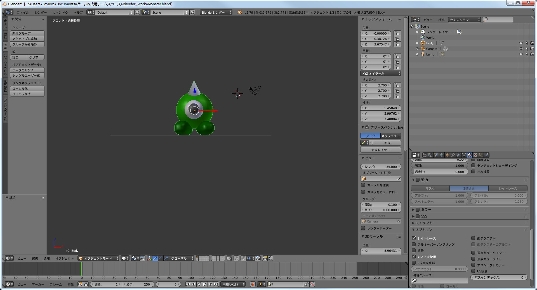Open the 3D view 追加 menu

tap(47, 258)
